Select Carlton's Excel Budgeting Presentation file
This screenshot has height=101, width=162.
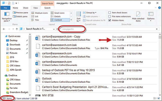pos(96,89)
